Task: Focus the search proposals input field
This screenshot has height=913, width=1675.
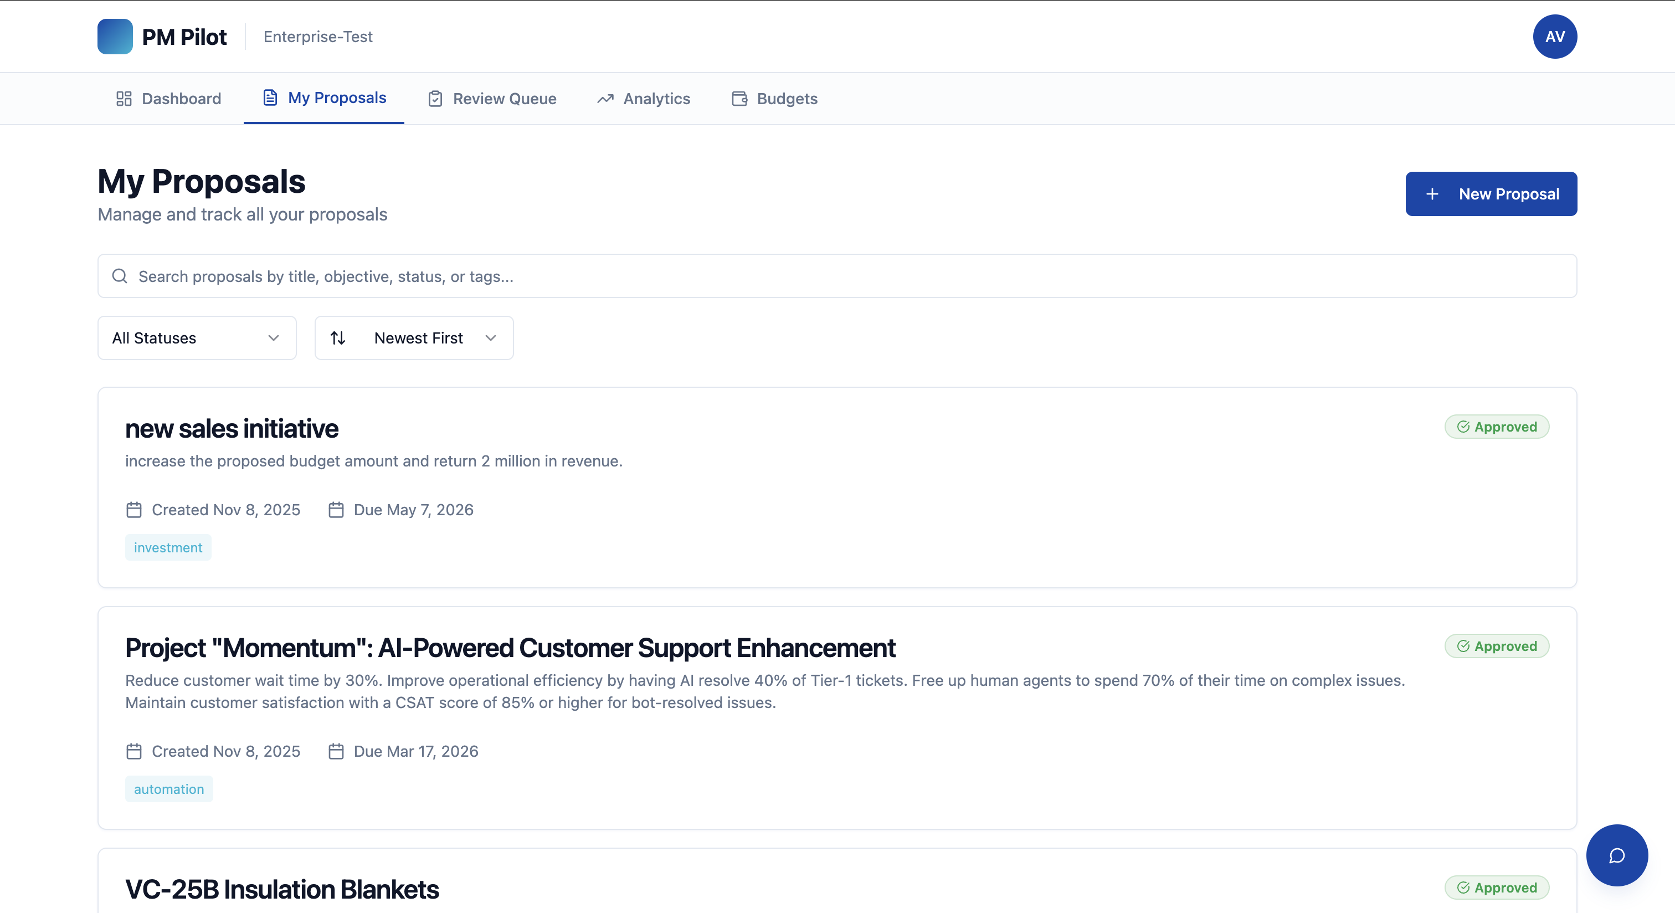Action: click(845, 276)
